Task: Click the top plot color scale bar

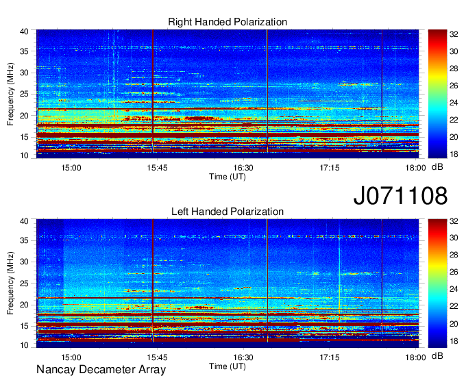Action: pyautogui.click(x=437, y=94)
